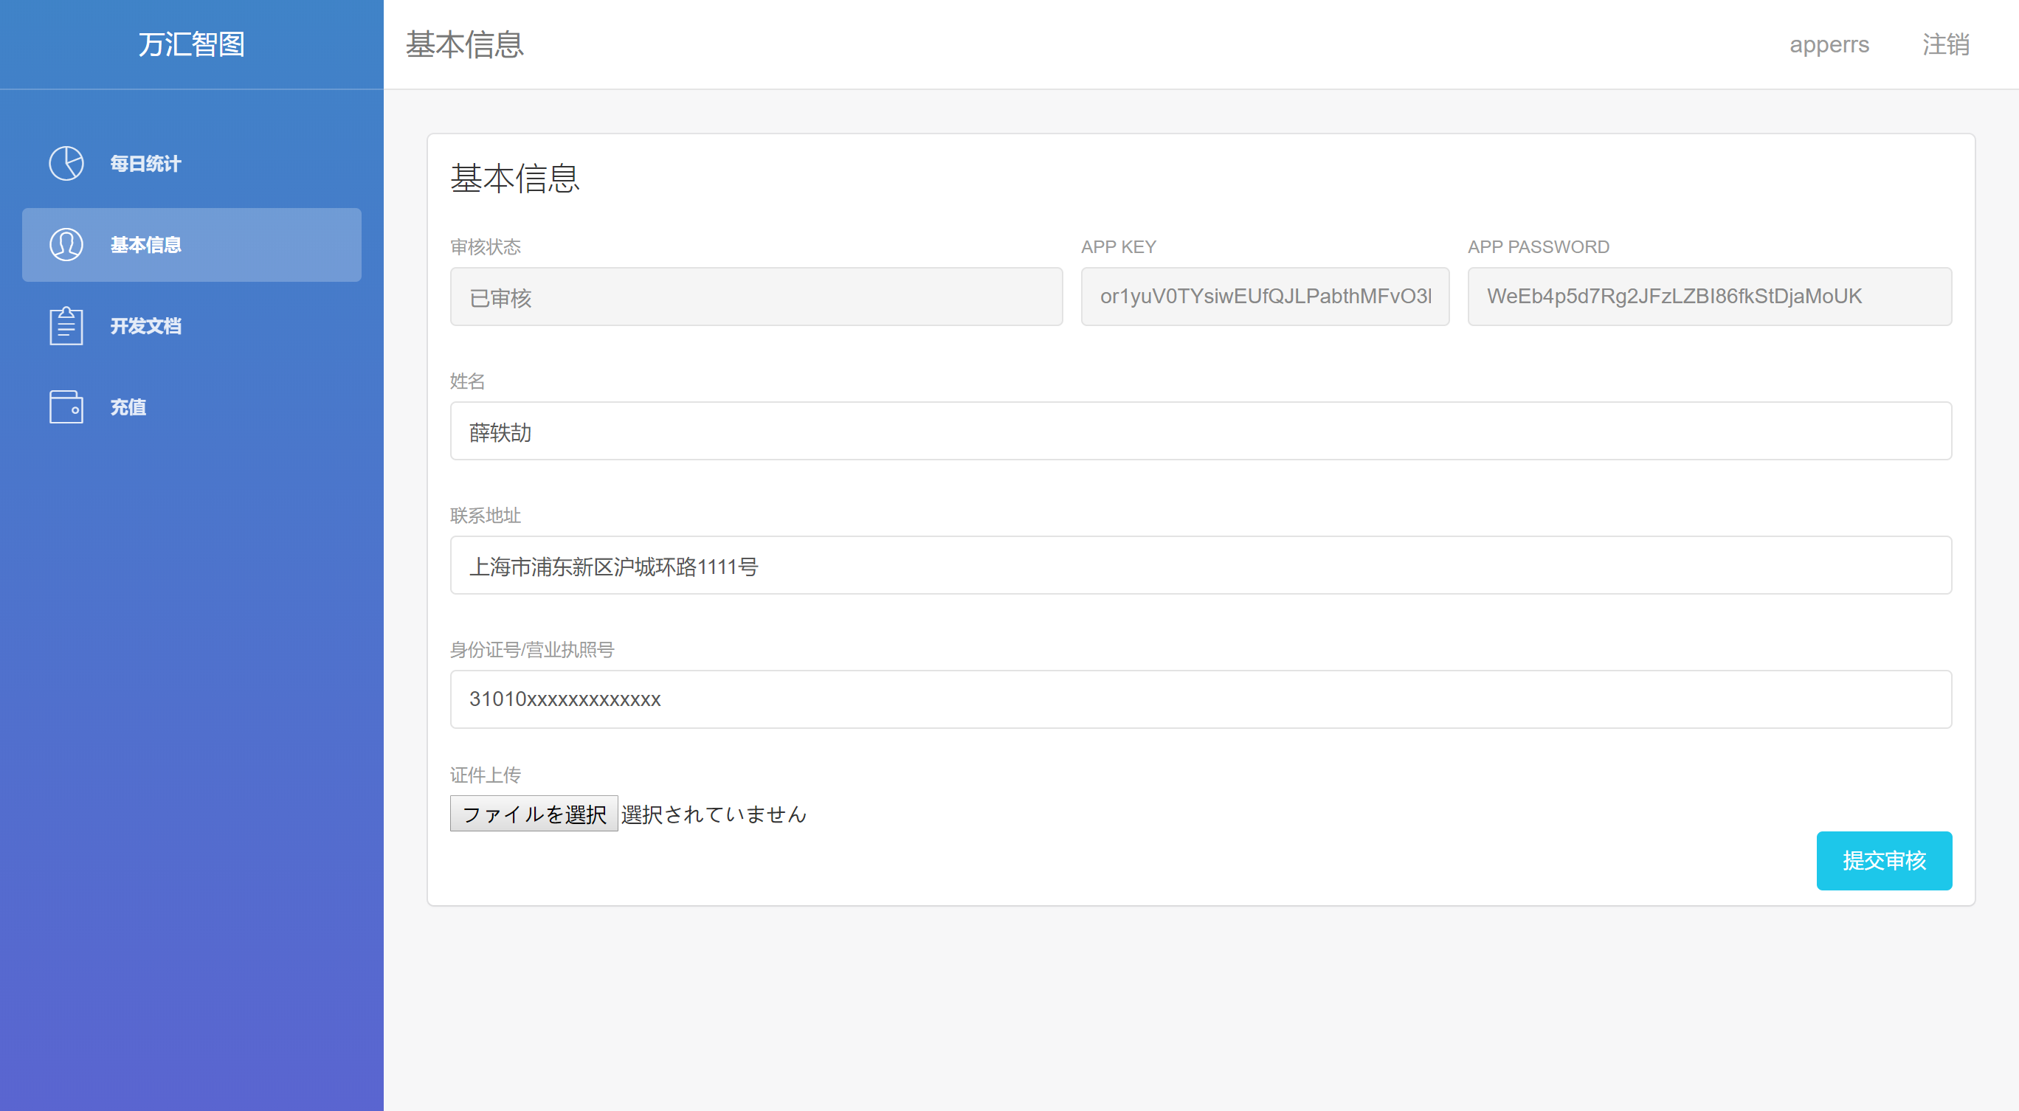
Task: Open the 充值 sidebar entry
Action: 128,407
